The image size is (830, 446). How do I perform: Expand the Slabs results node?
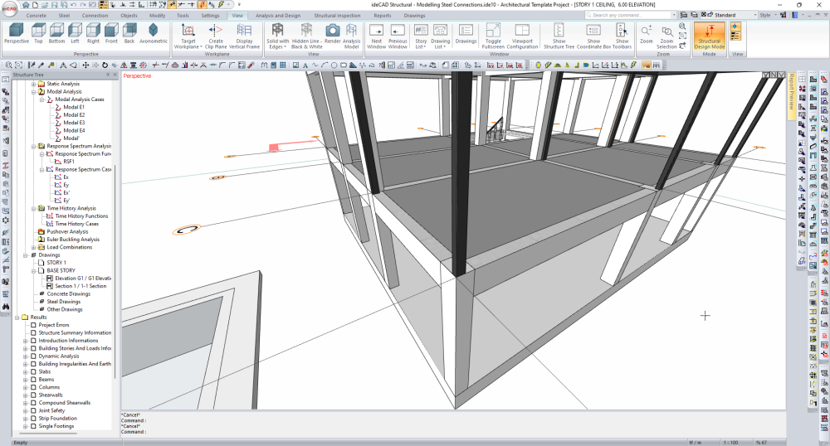point(25,372)
